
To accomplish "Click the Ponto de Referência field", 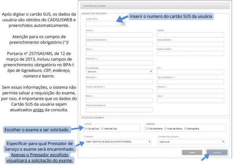I will point(119,109).
